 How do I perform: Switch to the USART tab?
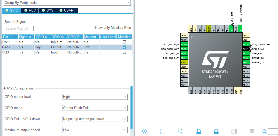pyautogui.click(x=67, y=10)
